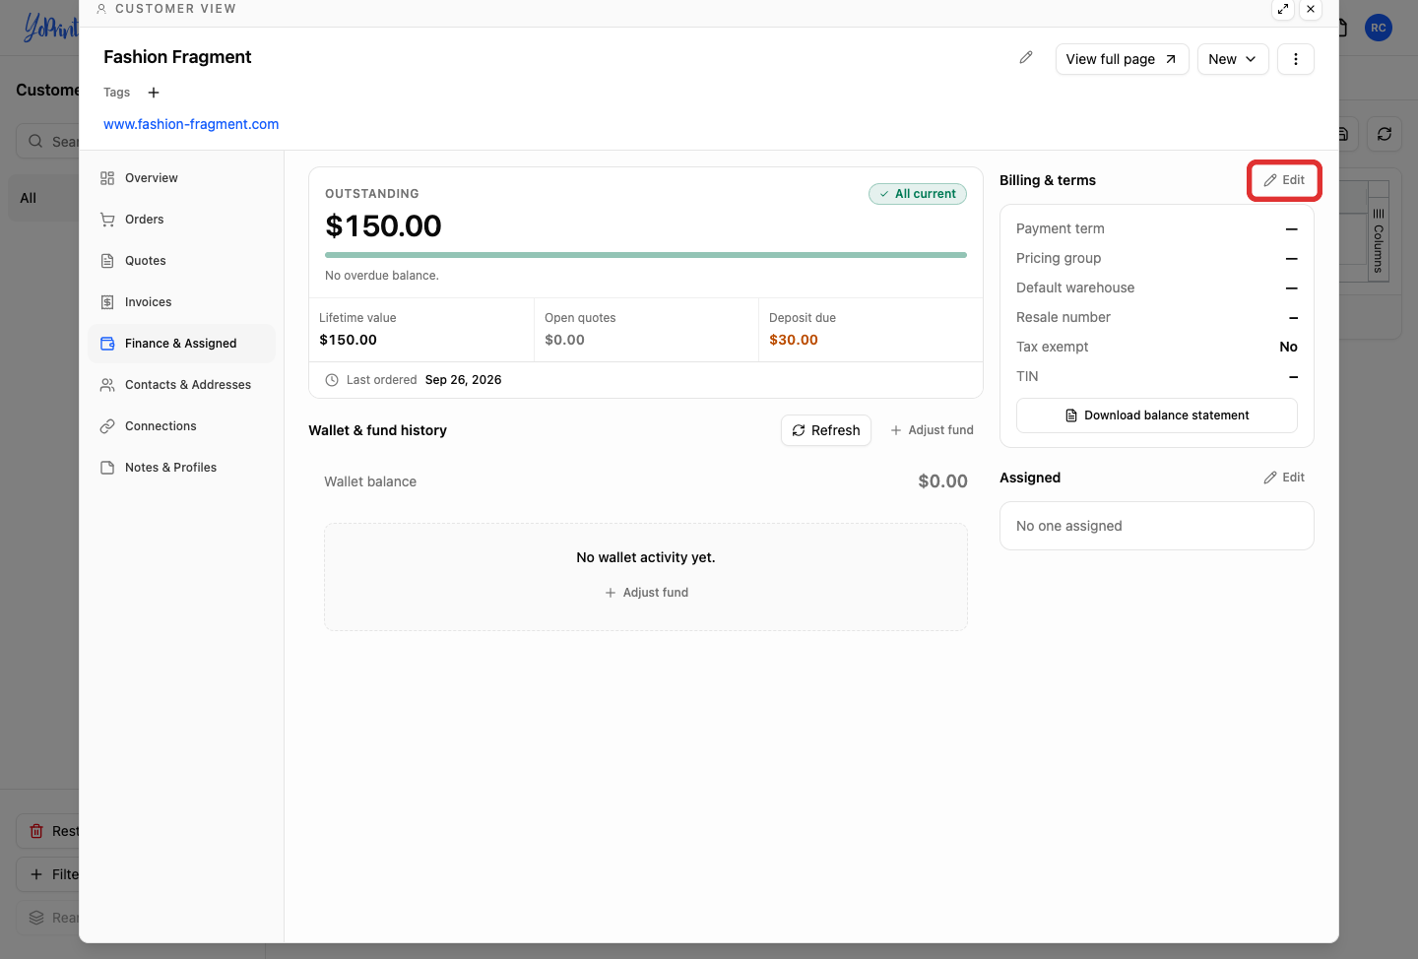Screen dimensions: 1418x959
Task: Open Contacts & Addresses section
Action: click(182, 385)
